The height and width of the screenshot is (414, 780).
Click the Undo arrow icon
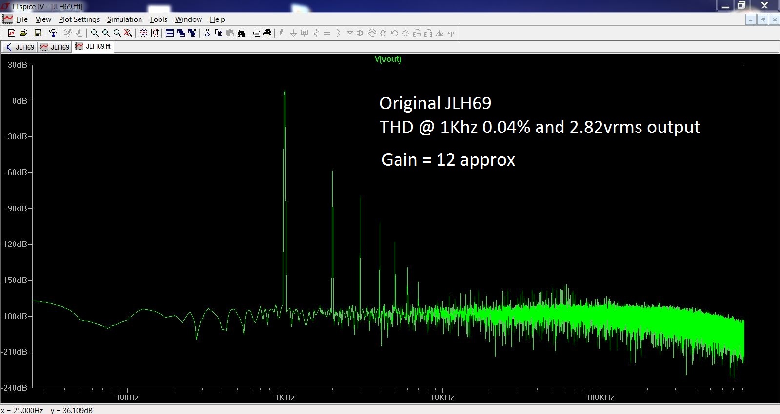[x=395, y=33]
